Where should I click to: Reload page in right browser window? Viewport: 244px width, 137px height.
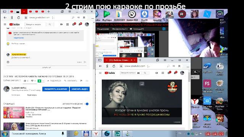(x=114, y=66)
